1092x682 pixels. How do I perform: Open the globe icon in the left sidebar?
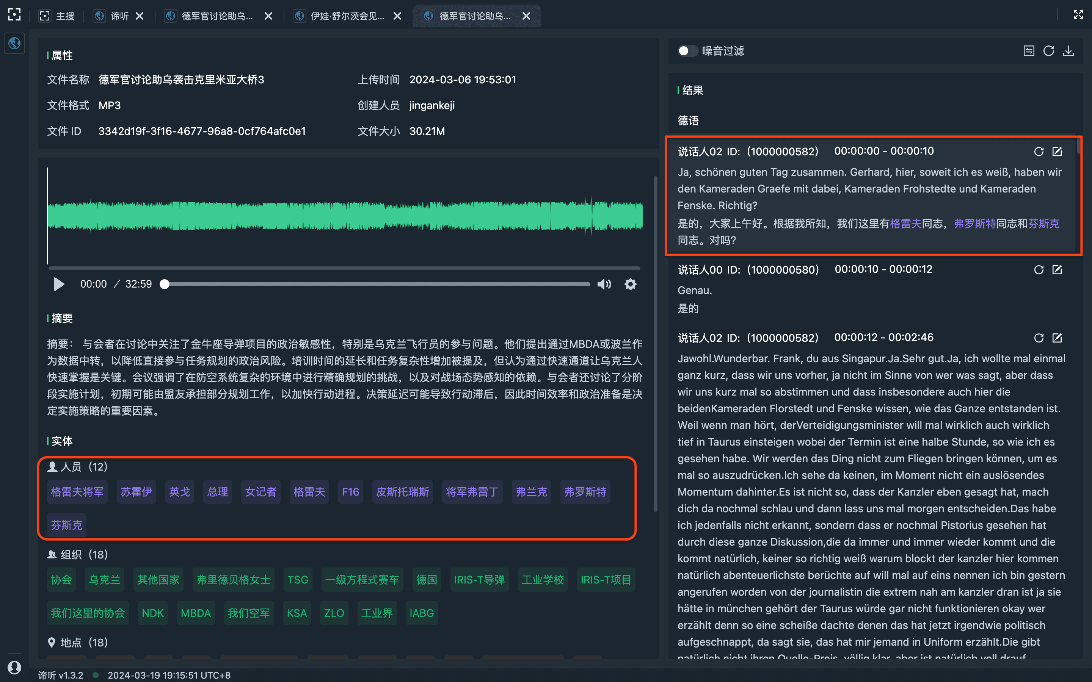14,43
